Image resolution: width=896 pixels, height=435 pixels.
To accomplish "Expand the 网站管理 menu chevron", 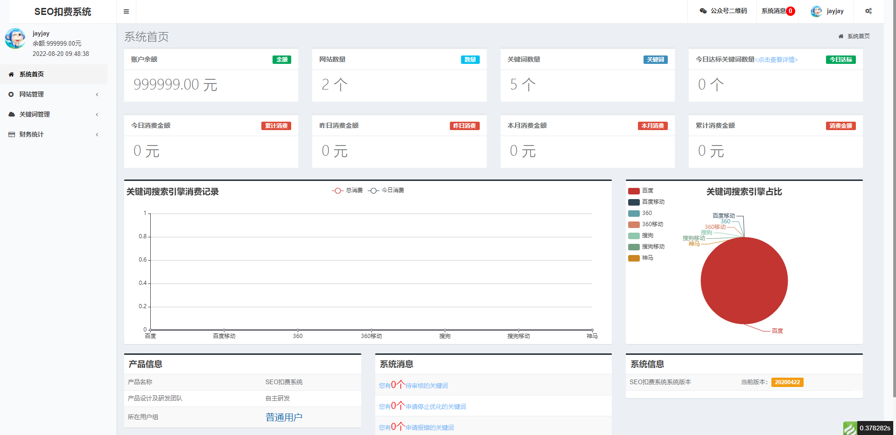I will 97,94.
